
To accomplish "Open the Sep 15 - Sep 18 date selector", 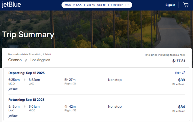I will tap(96, 5).
